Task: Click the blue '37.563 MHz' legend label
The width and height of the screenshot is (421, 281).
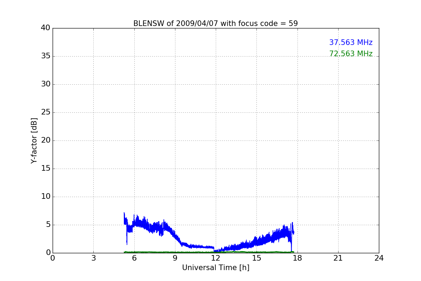Action: (351, 43)
